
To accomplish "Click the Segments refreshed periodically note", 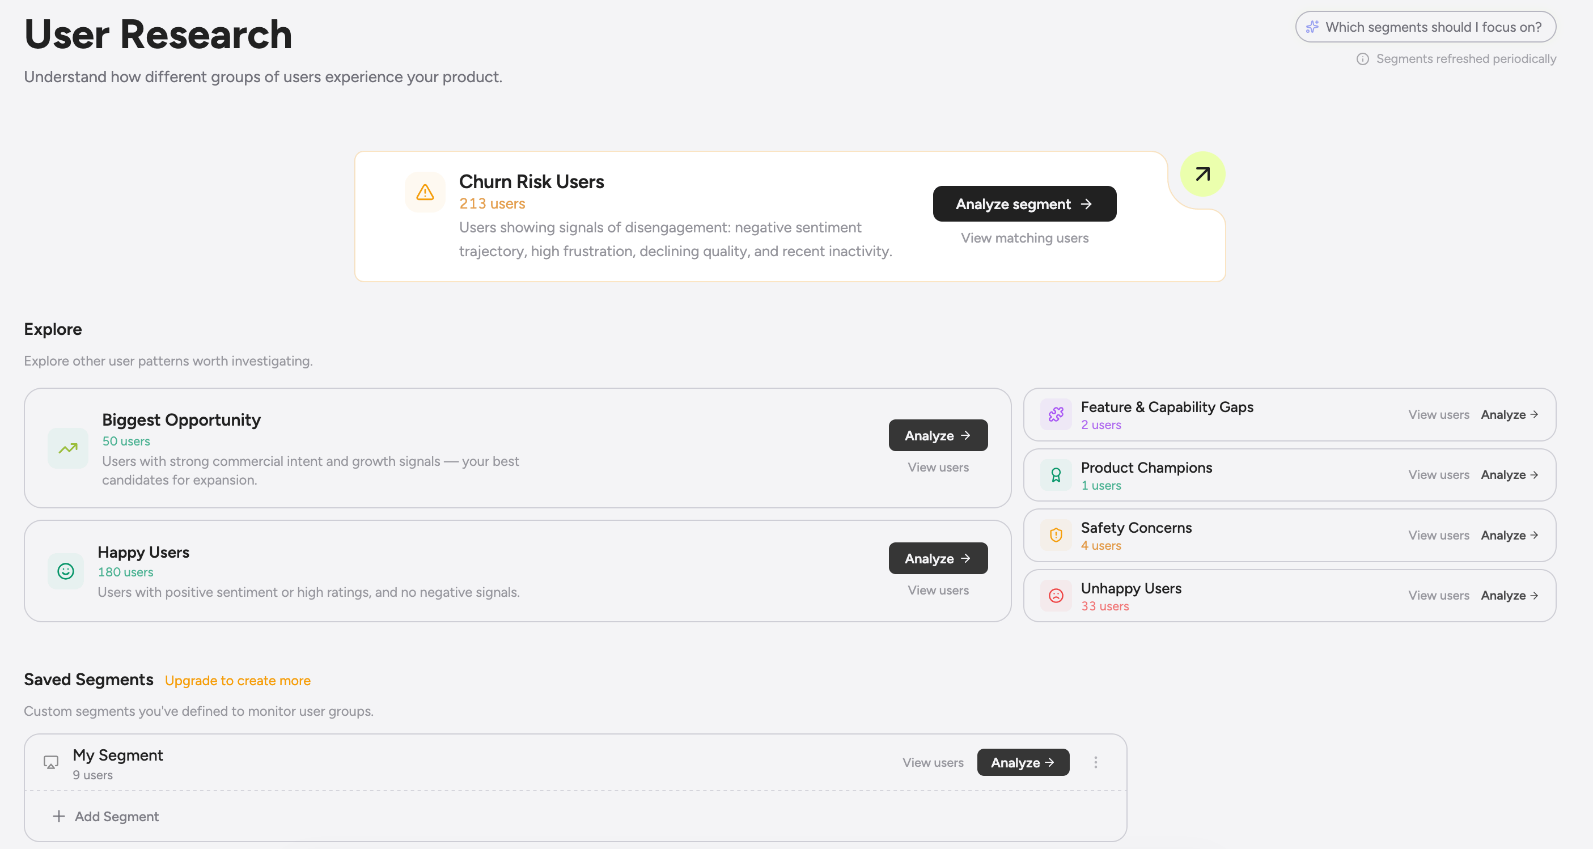I will tap(1465, 59).
